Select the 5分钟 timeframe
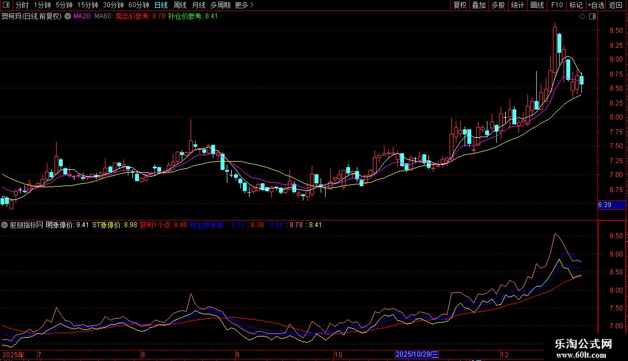Viewport: 628px width, 361px height. coord(64,5)
